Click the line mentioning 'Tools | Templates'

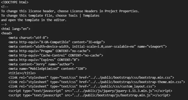[x=50, y=16]
